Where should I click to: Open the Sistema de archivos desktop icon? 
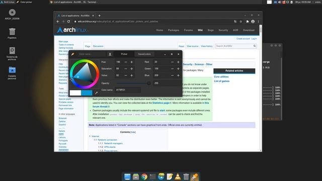(x=12, y=54)
